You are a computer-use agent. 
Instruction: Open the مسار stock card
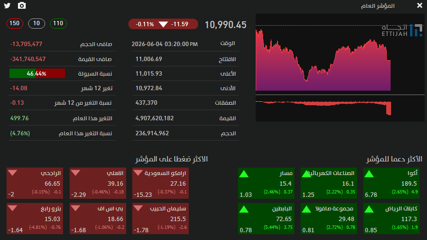266,183
